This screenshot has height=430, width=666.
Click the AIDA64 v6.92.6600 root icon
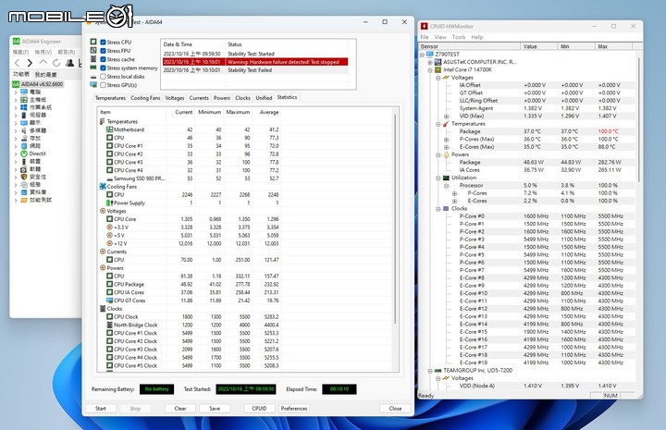click(x=16, y=84)
